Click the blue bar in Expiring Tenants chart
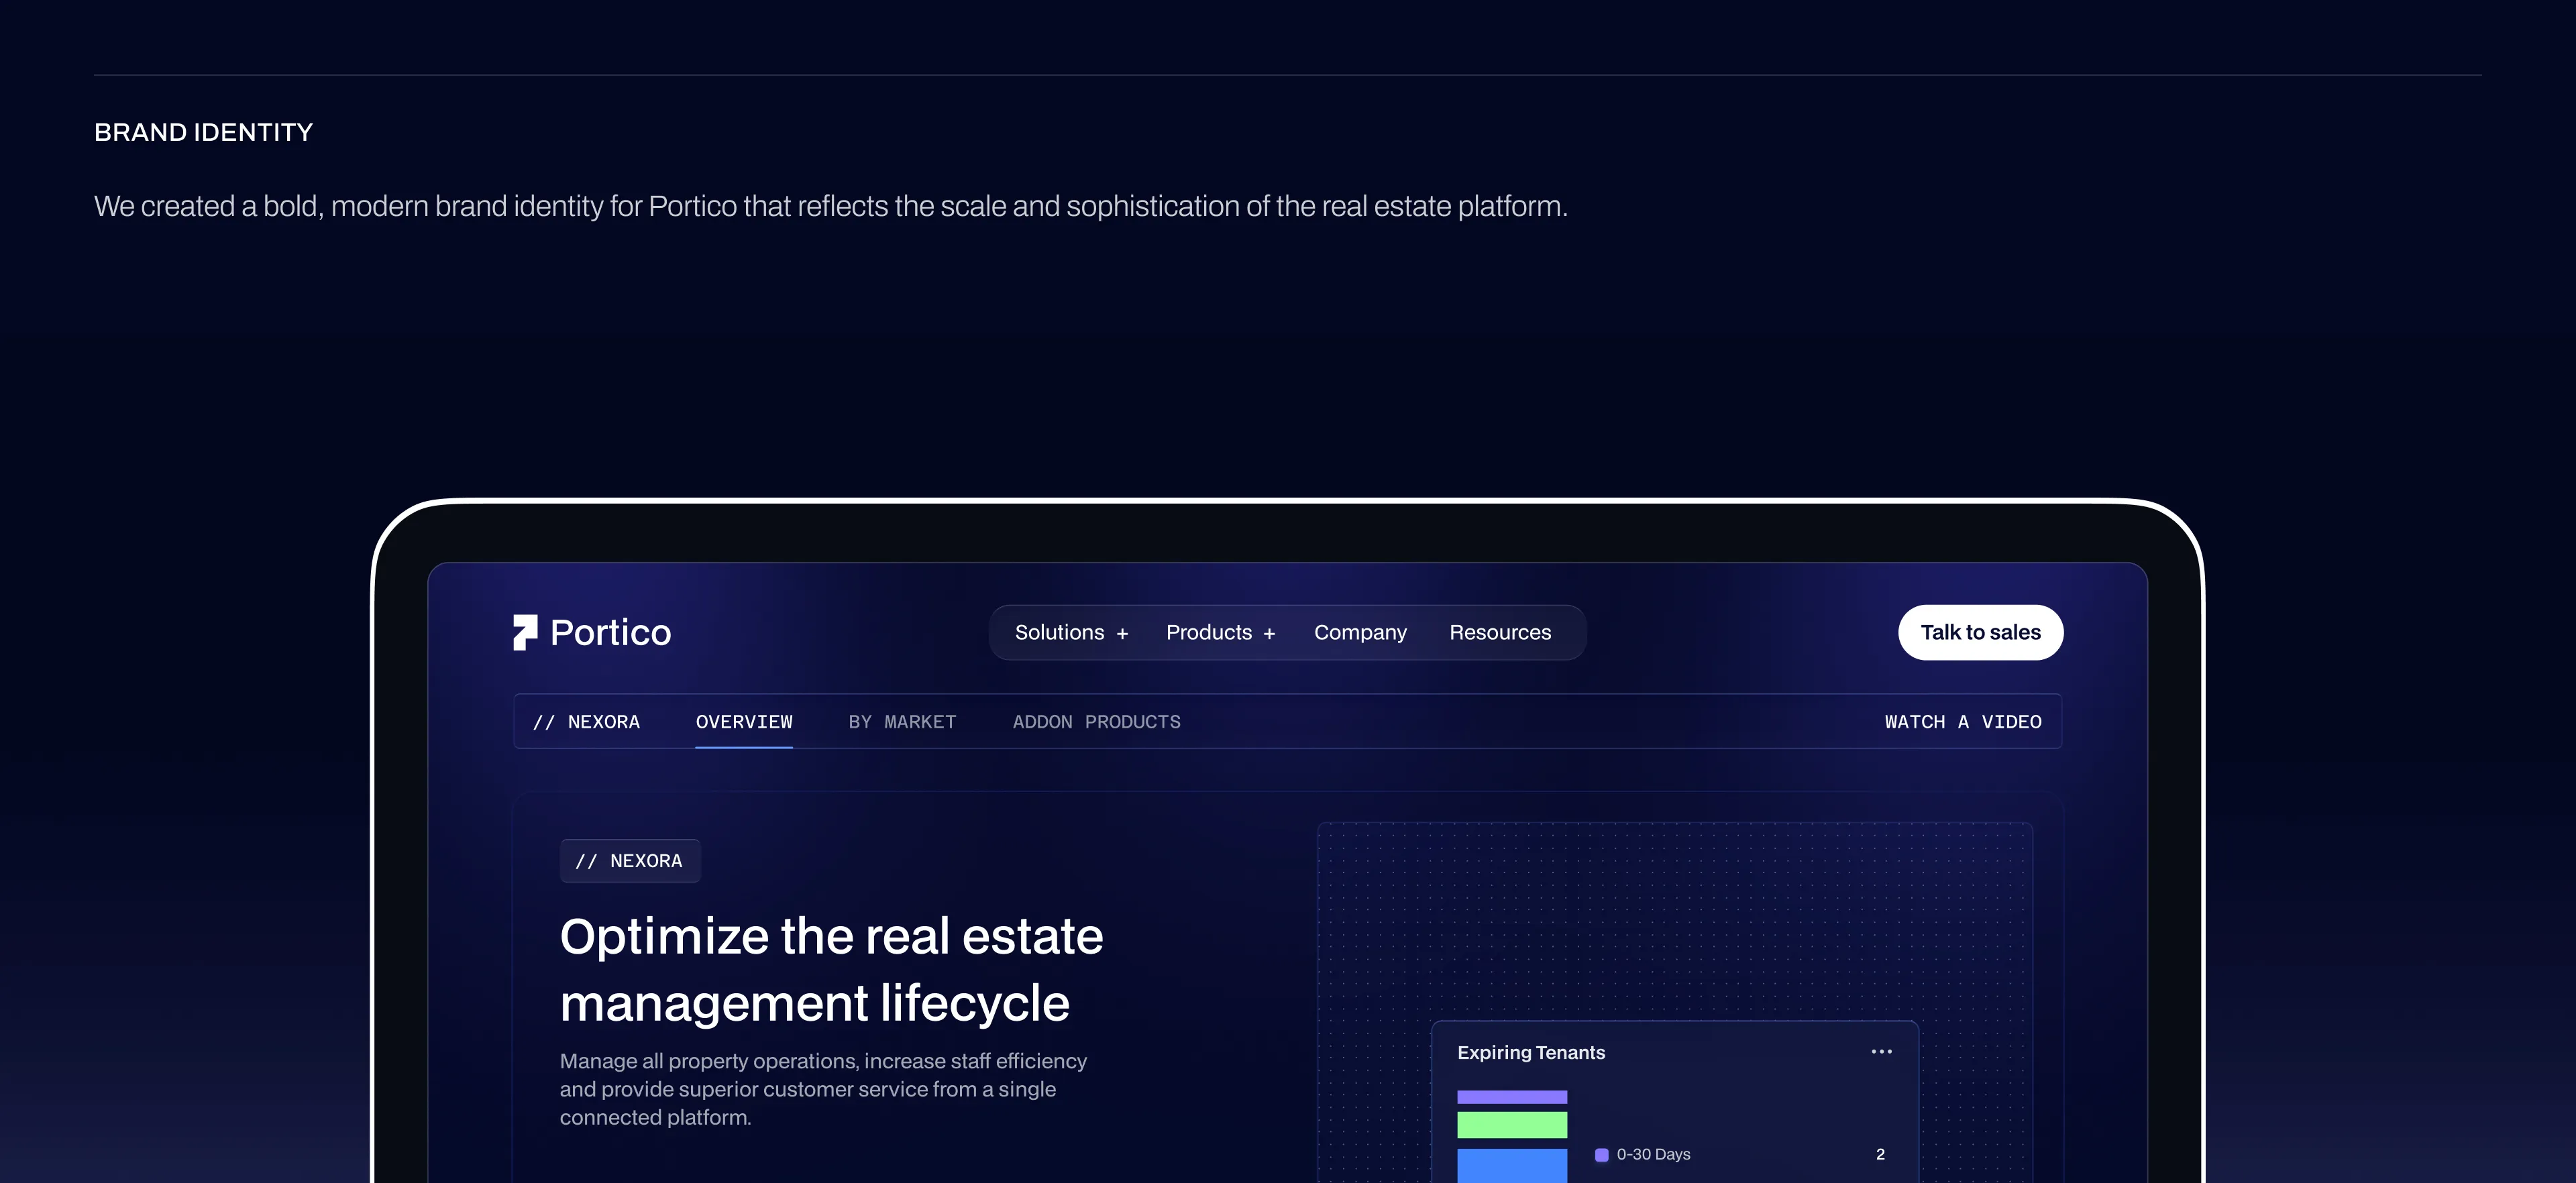 click(1512, 1165)
